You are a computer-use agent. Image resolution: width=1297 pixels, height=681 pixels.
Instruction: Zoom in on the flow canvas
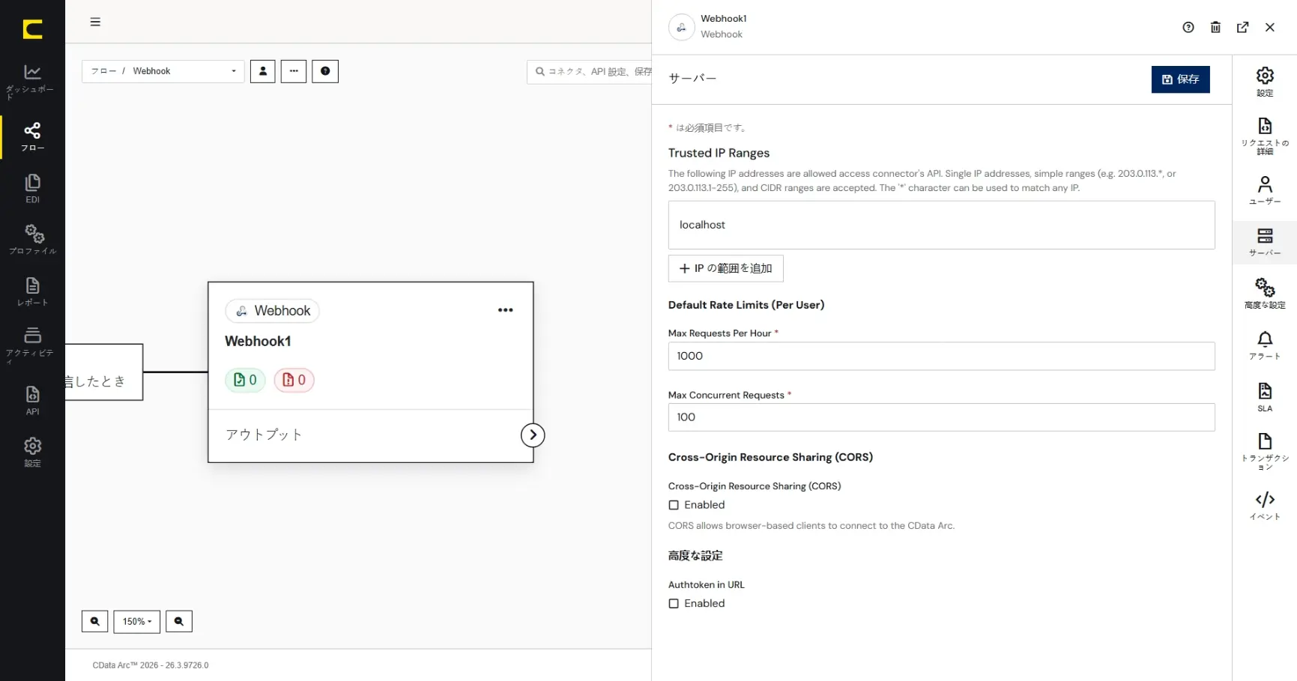(94, 621)
